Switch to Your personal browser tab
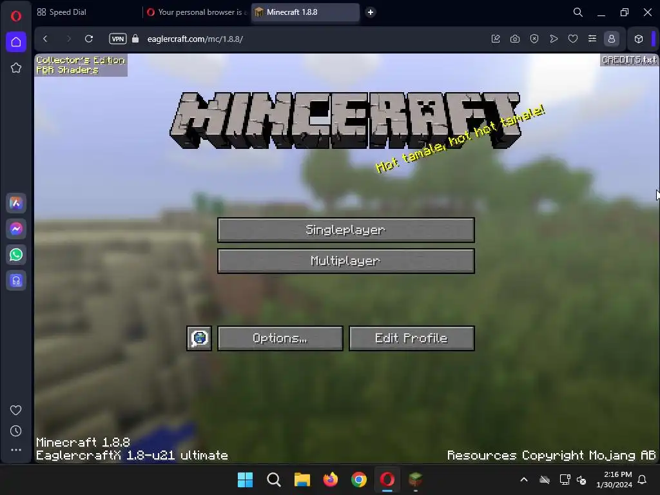This screenshot has width=660, height=495. pyautogui.click(x=197, y=12)
